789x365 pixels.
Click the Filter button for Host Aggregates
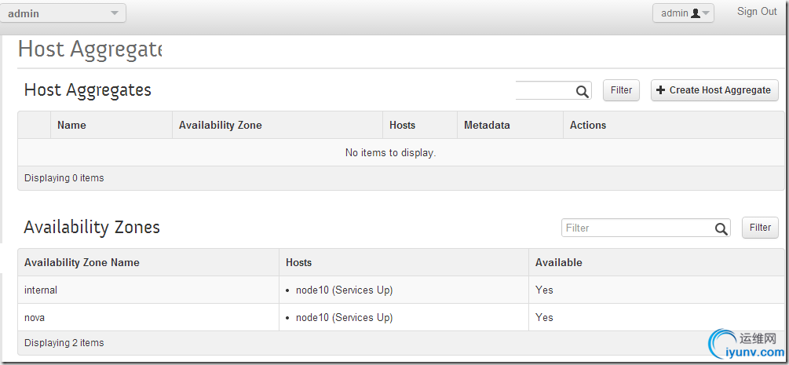[x=621, y=90]
